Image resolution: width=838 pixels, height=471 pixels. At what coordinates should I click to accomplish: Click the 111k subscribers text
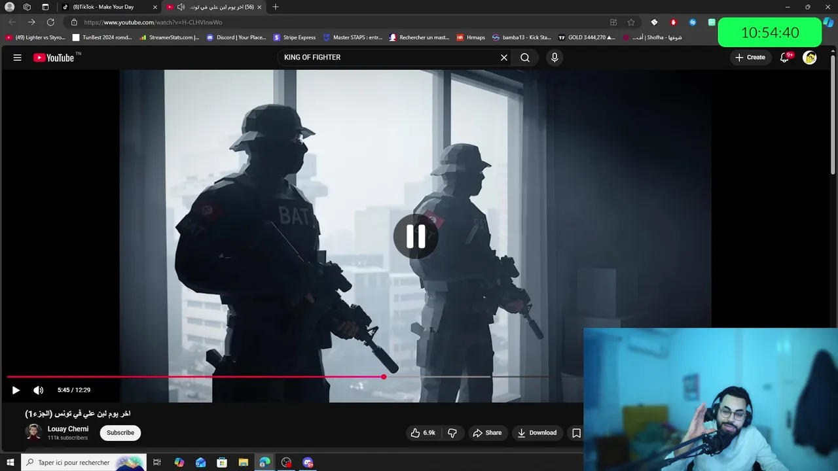67,438
